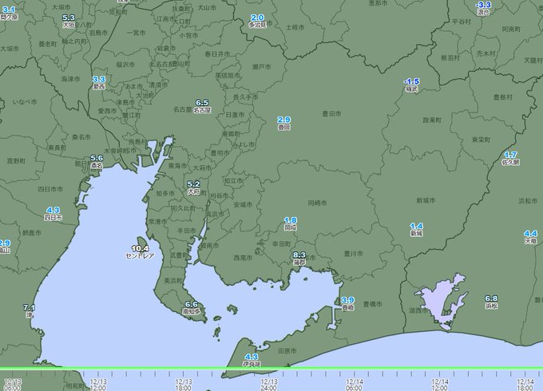This screenshot has width=543, height=391.
Task: Click the 平谷村 village label
Action: pos(462,22)
